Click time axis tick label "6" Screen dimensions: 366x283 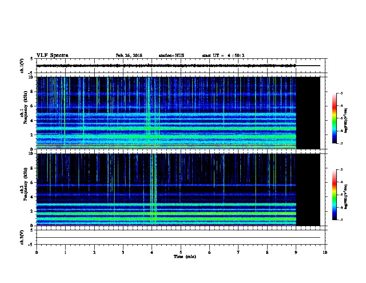coord(210,252)
